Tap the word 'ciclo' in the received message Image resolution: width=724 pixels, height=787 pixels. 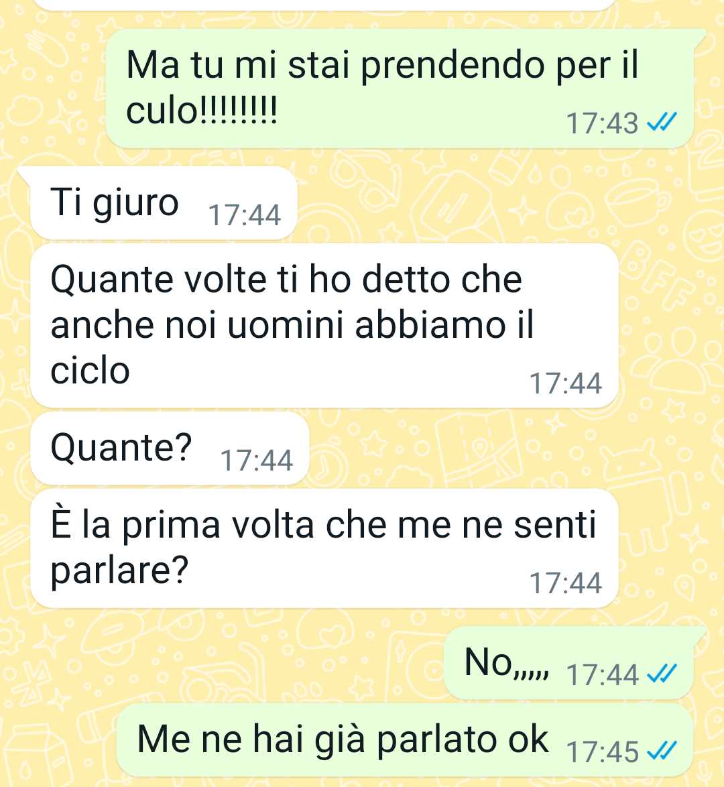click(x=90, y=371)
